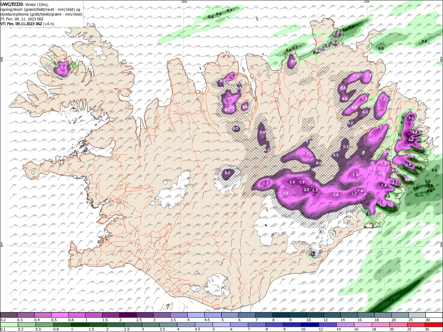Click the gray 25 swatch in the upper legend
This screenshot has height=332, width=443.
417,315
